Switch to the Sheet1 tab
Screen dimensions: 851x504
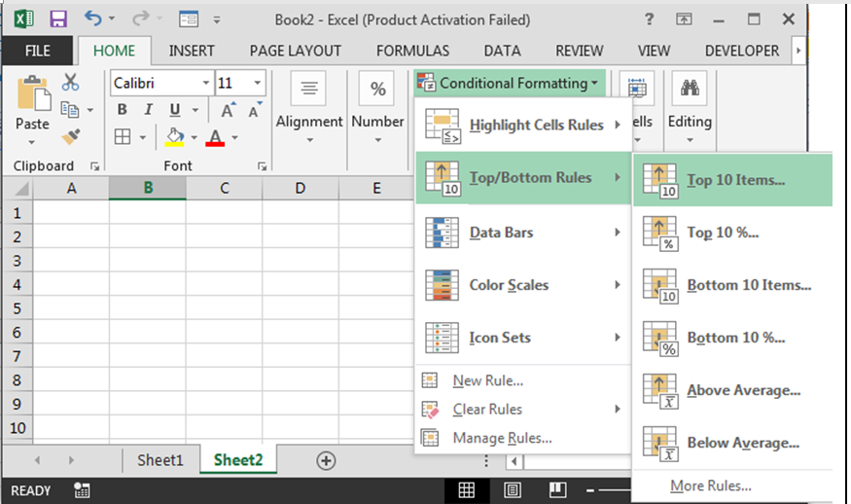(x=160, y=460)
